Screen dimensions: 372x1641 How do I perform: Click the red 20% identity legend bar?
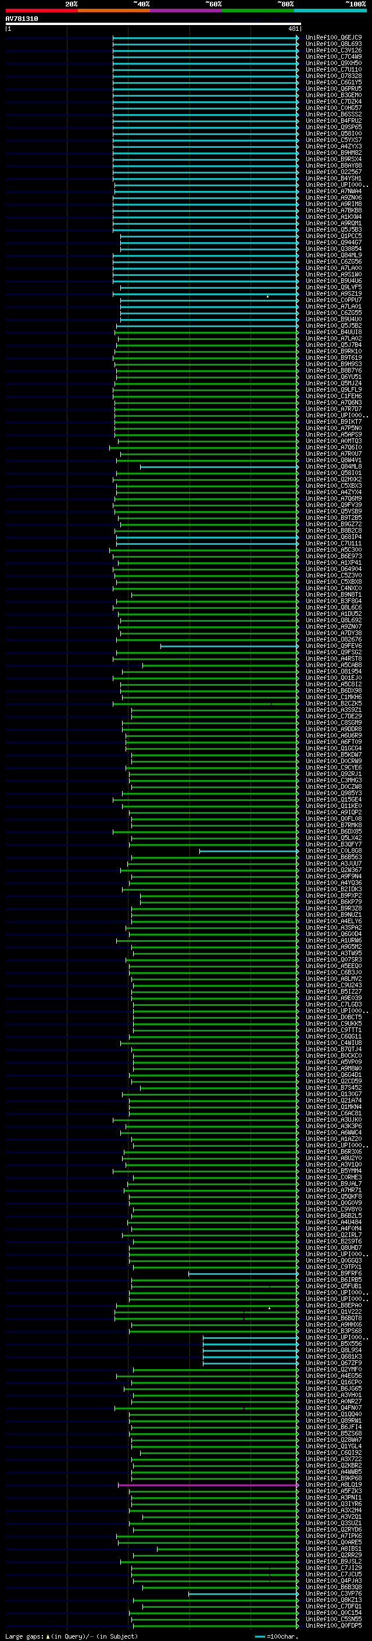41,10
